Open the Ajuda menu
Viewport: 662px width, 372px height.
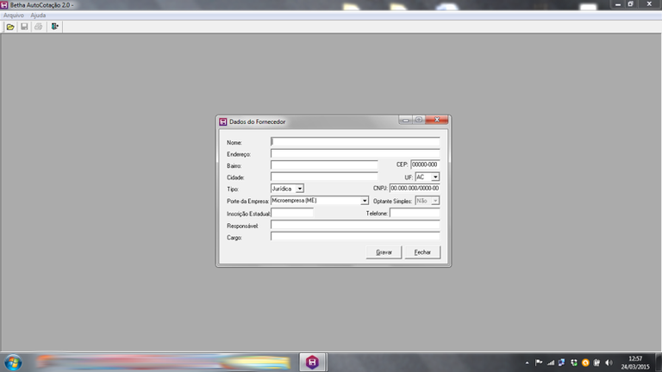click(38, 15)
